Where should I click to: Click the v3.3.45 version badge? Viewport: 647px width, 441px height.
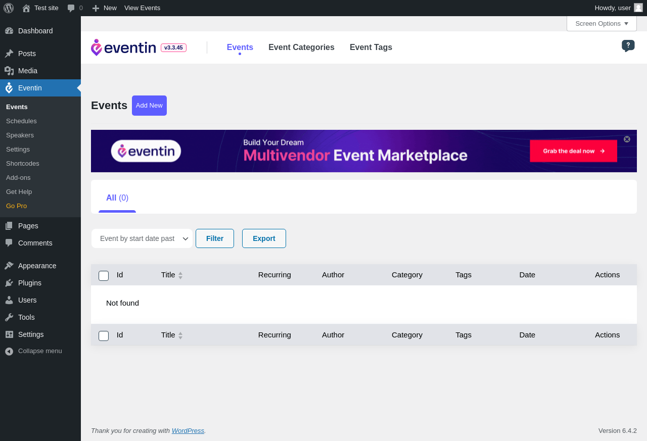(x=173, y=47)
